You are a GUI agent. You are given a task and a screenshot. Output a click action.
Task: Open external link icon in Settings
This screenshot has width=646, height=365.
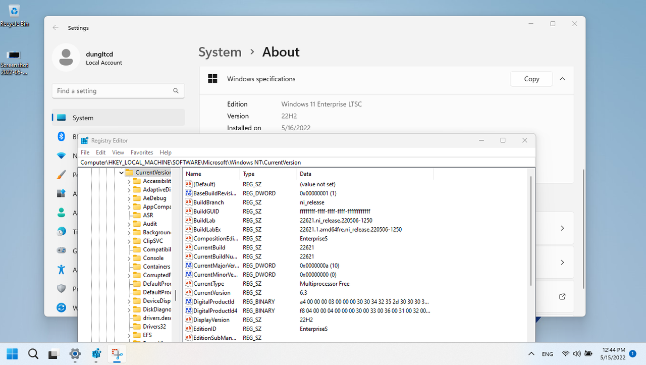(562, 297)
